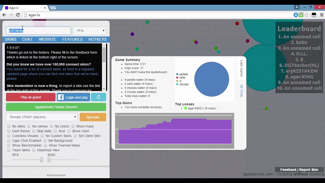325x183 pixels.
Task: Enable the Show chart checkbox
Action: (x=69, y=131)
